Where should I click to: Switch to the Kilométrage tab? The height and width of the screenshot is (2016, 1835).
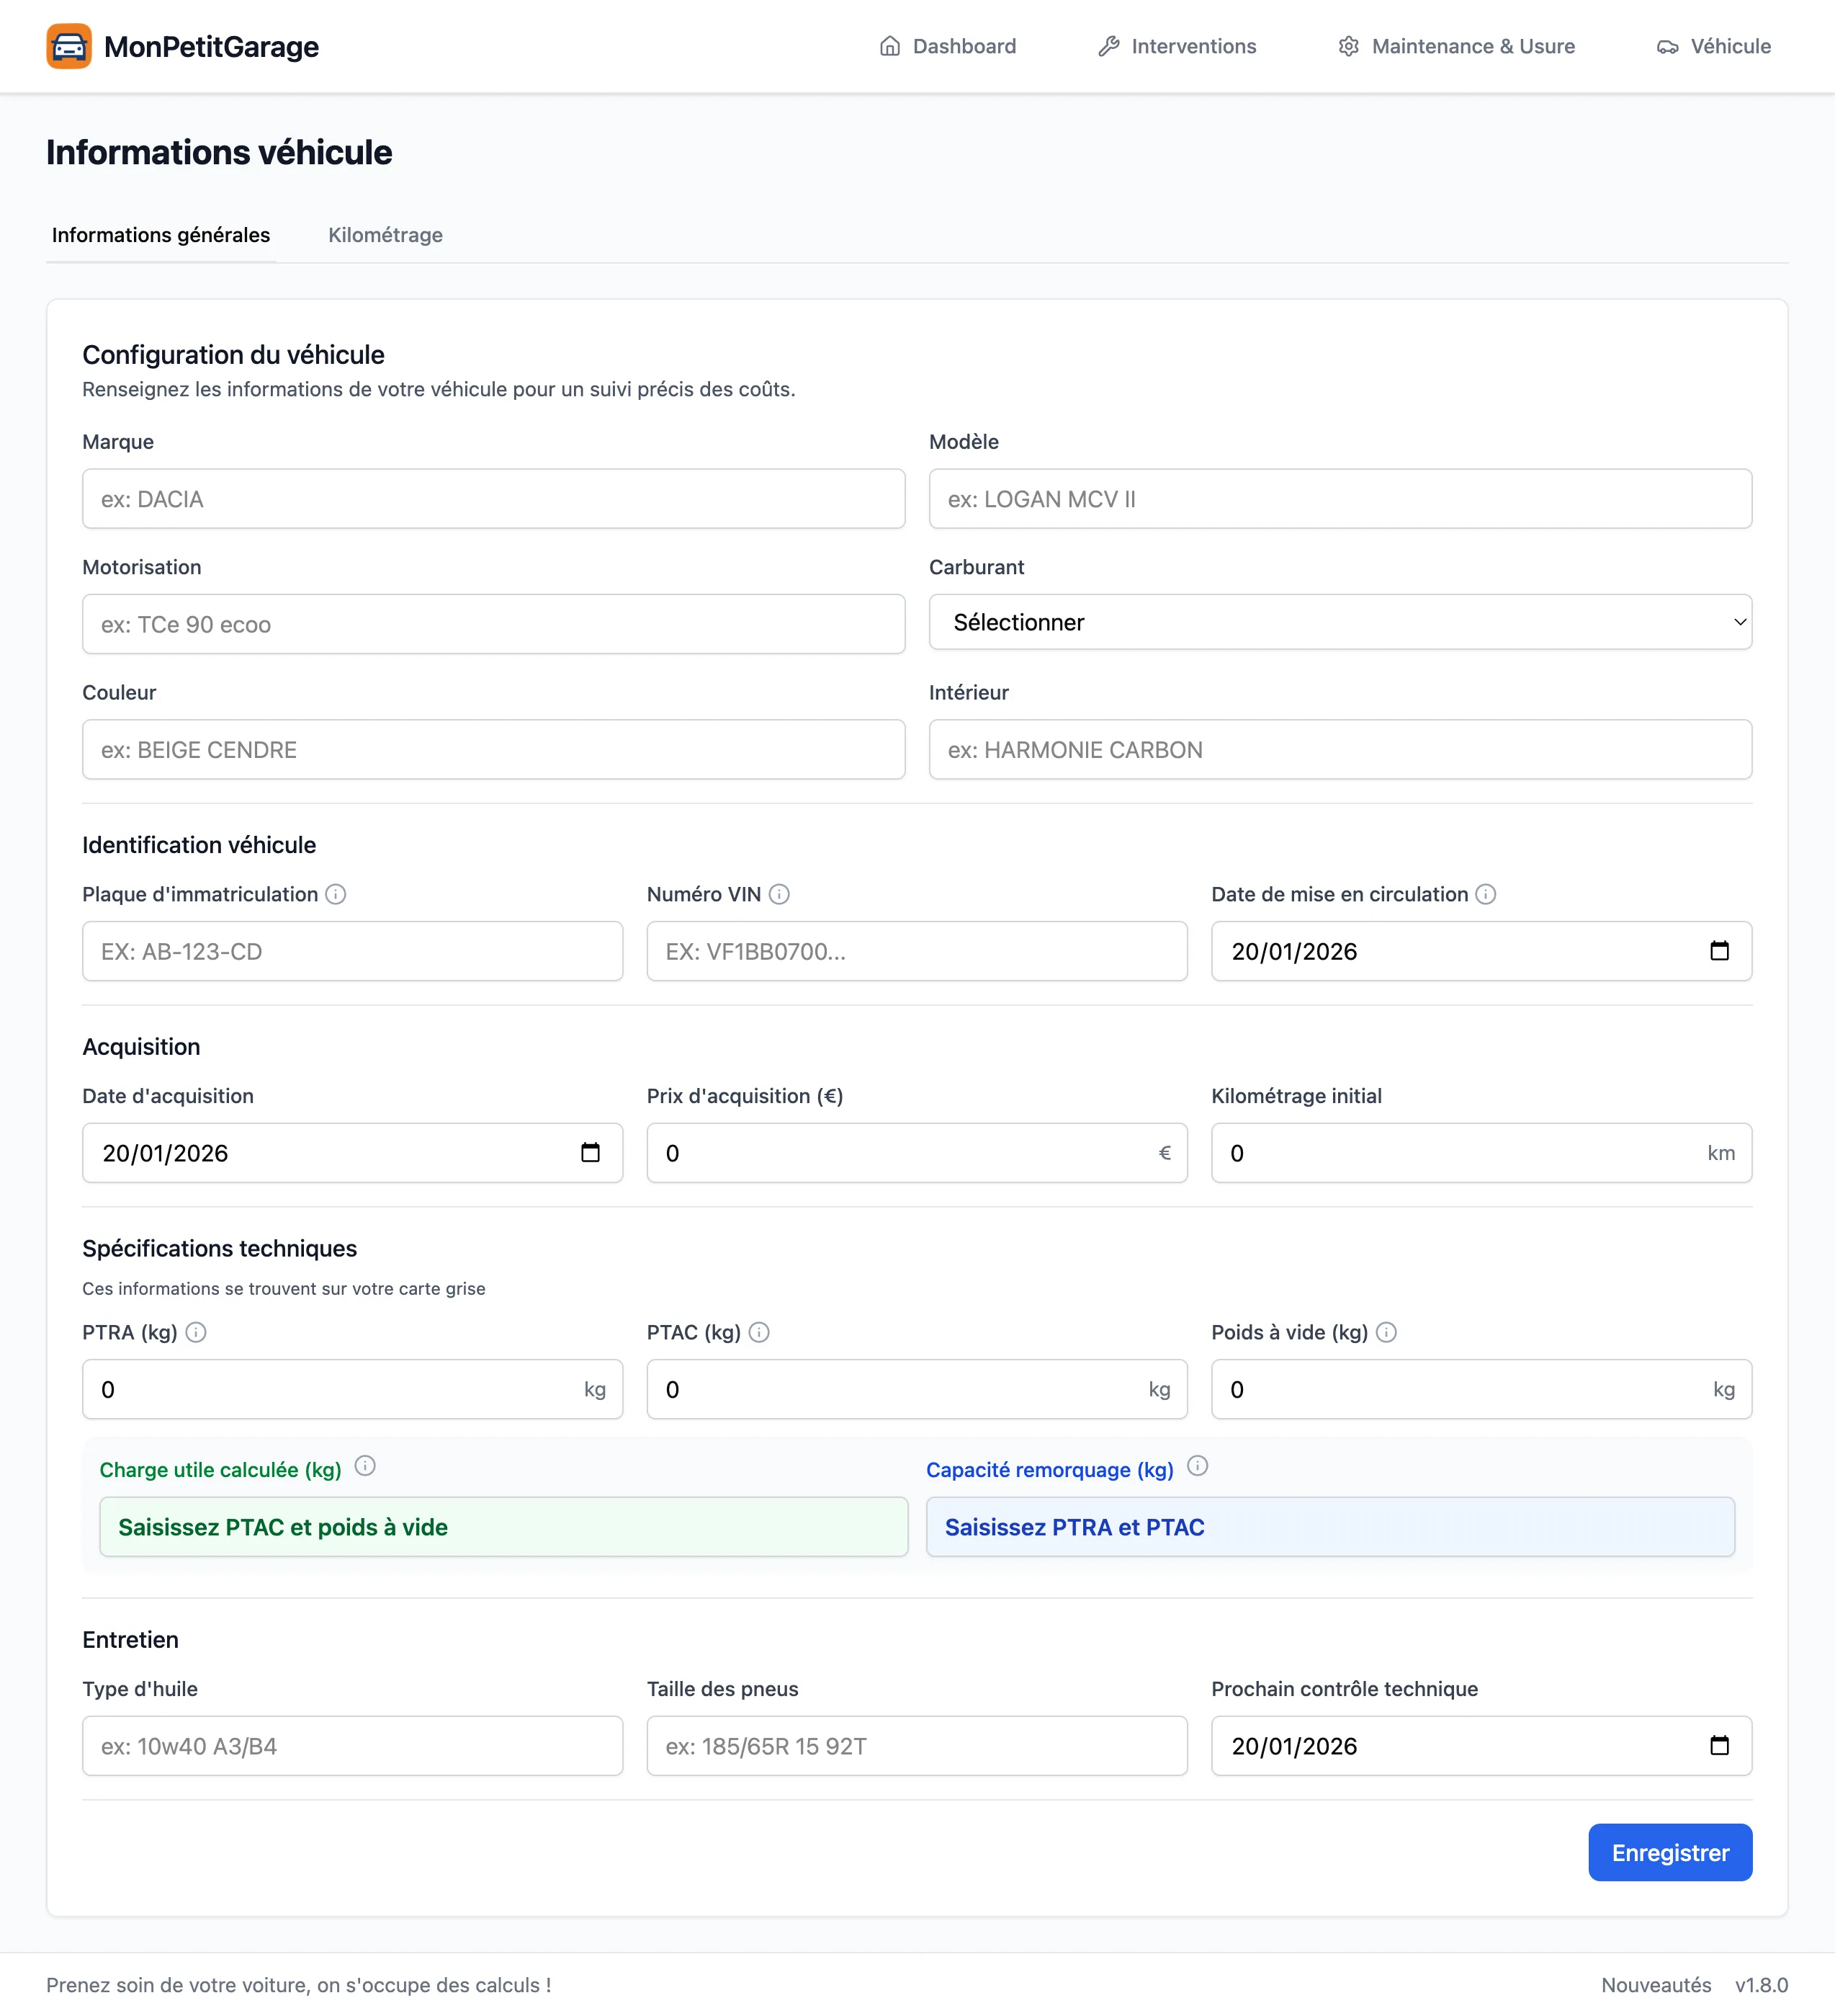[385, 235]
